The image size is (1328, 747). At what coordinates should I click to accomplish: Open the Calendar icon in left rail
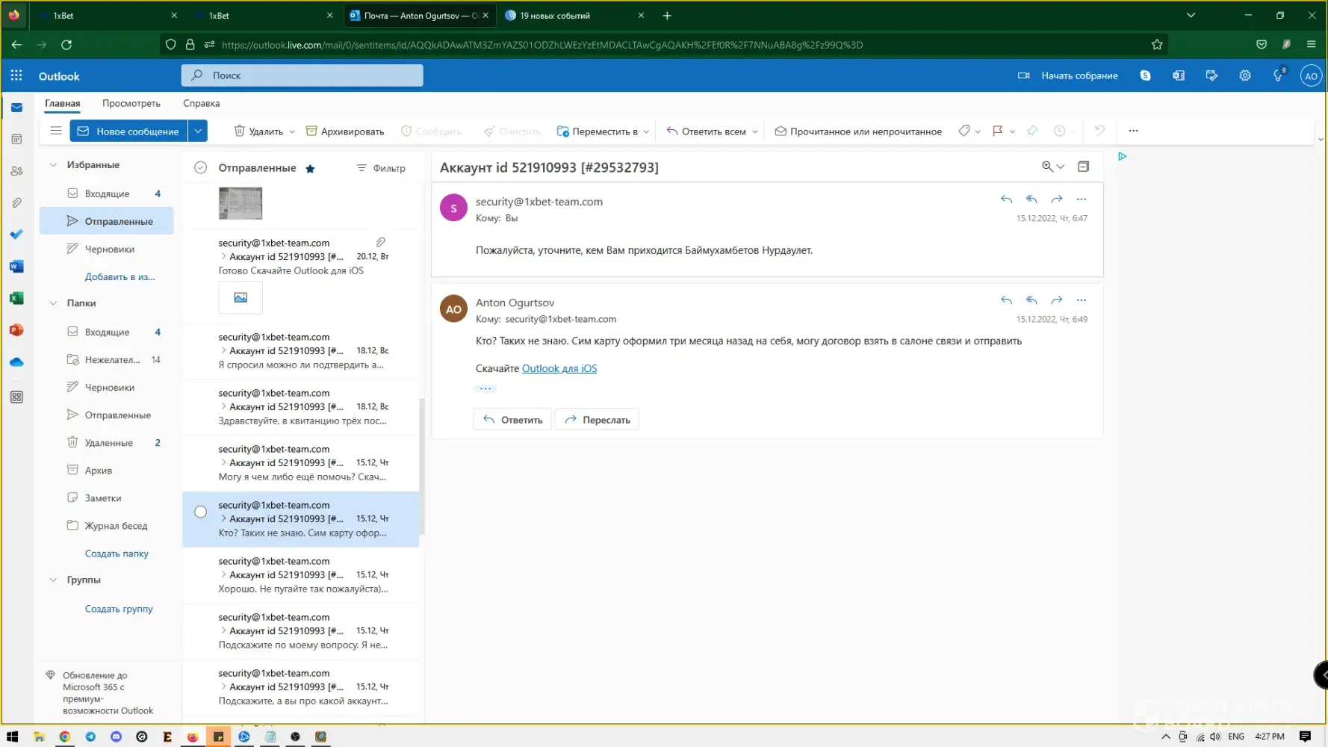coord(16,139)
